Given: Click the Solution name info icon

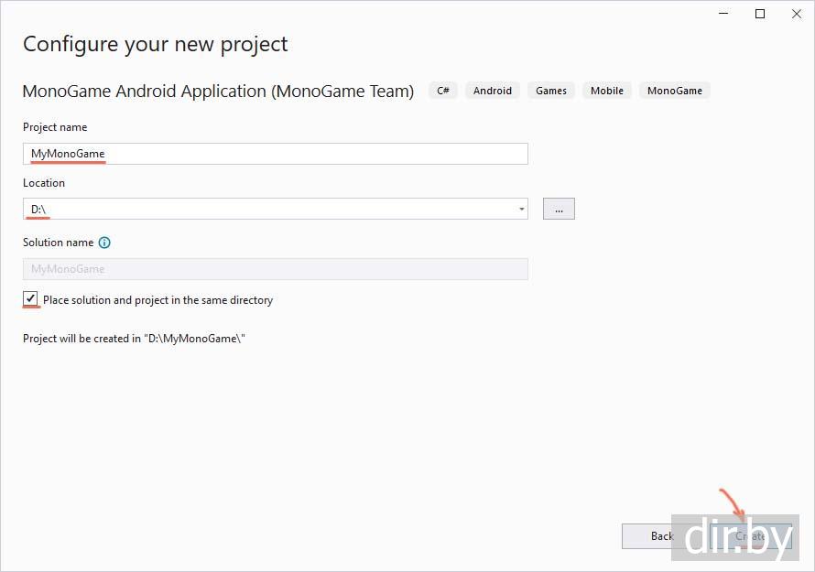Looking at the screenshot, I should click(104, 243).
